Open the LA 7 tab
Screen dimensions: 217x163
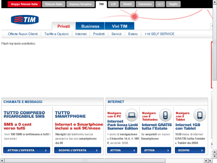coord(160,4)
